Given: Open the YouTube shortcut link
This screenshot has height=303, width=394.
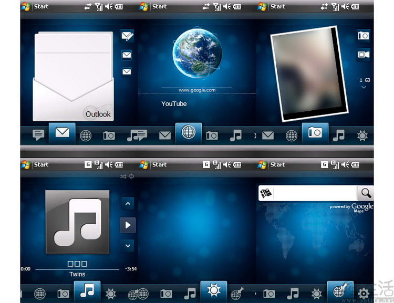Looking at the screenshot, I should 174,104.
